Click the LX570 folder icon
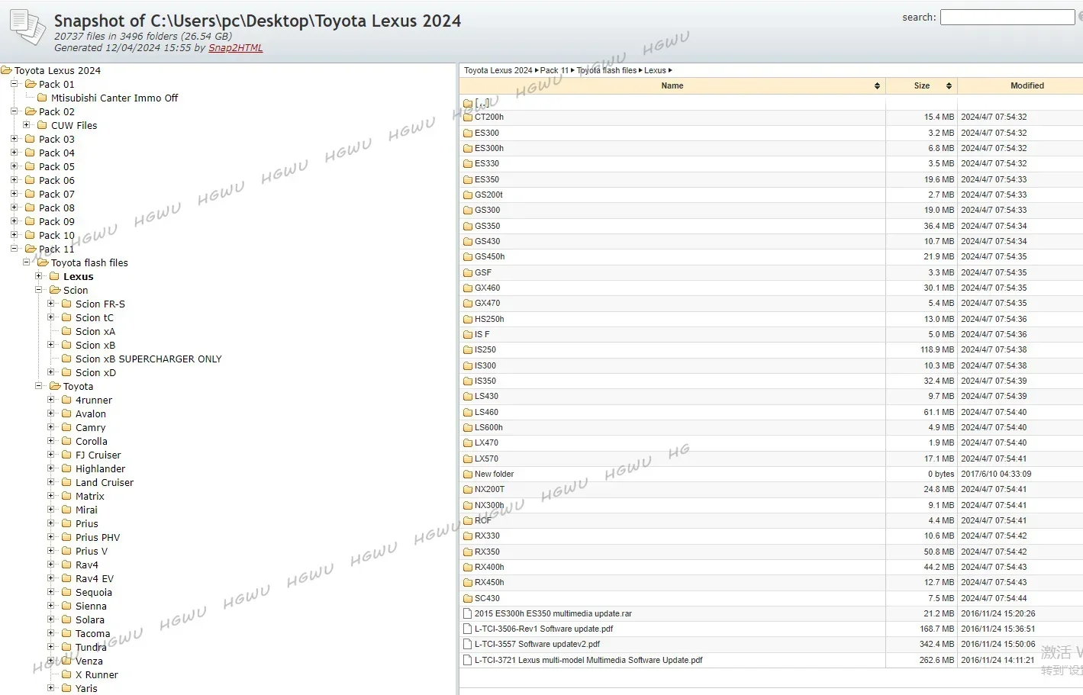 point(468,459)
